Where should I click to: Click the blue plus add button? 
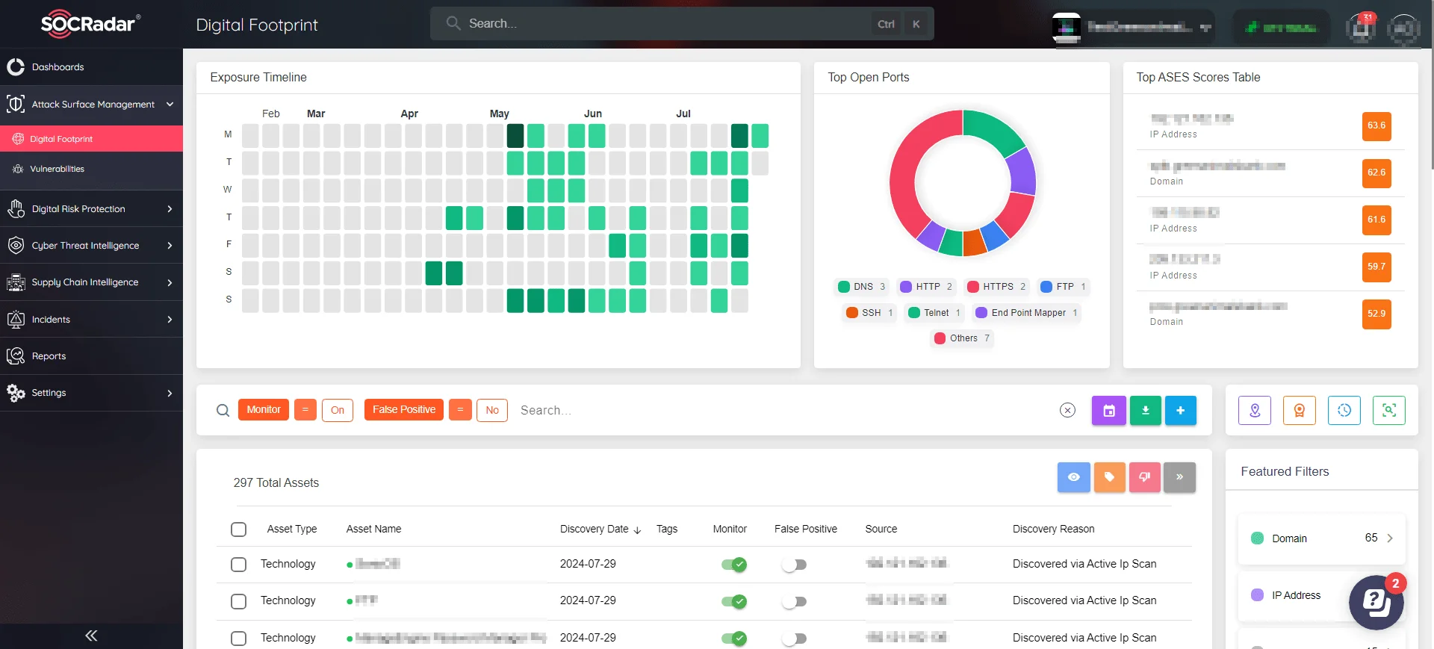click(1181, 411)
